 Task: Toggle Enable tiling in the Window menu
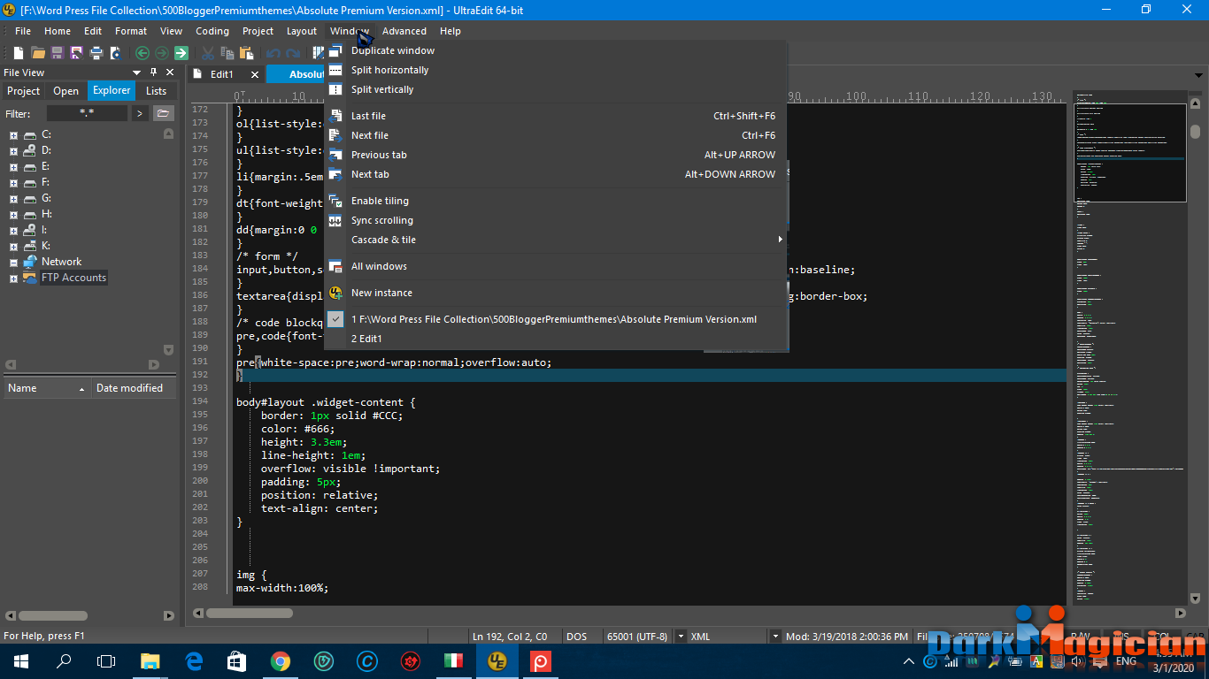tap(555, 201)
